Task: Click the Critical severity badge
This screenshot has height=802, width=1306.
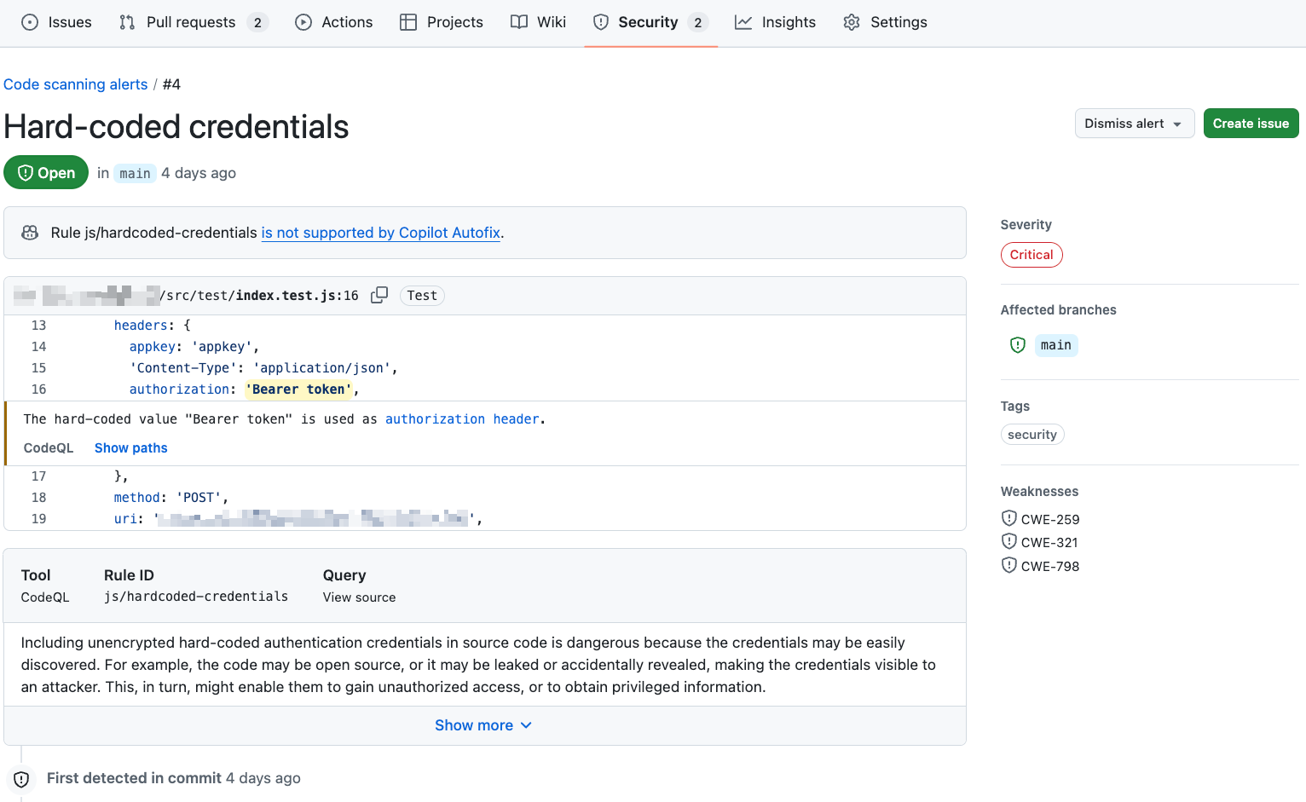Action: click(1032, 255)
